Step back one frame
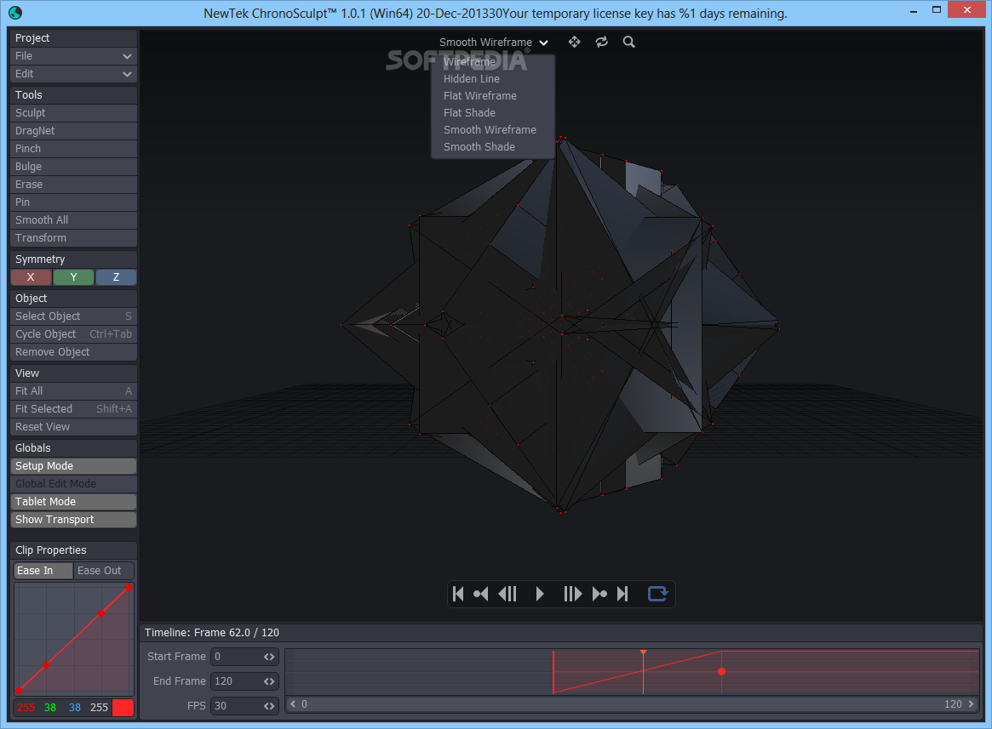The image size is (992, 729). click(x=508, y=594)
